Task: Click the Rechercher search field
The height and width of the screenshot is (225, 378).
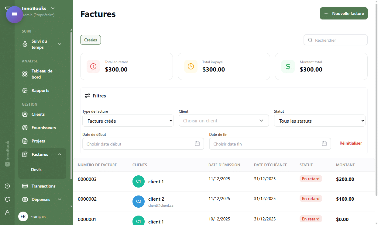Action: tap(335, 40)
